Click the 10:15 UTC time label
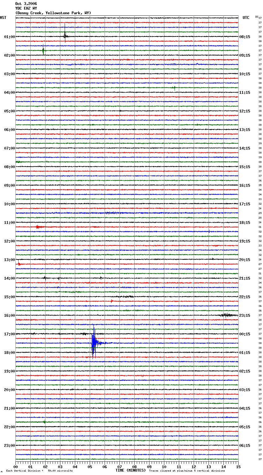 tap(245, 74)
